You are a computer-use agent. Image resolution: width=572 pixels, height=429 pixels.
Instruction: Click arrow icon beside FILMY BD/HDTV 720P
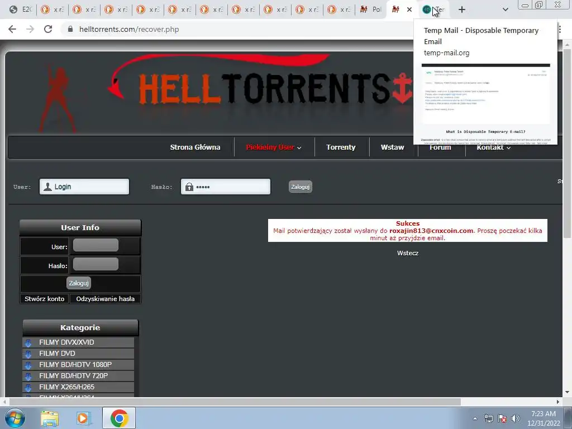pyautogui.click(x=28, y=376)
